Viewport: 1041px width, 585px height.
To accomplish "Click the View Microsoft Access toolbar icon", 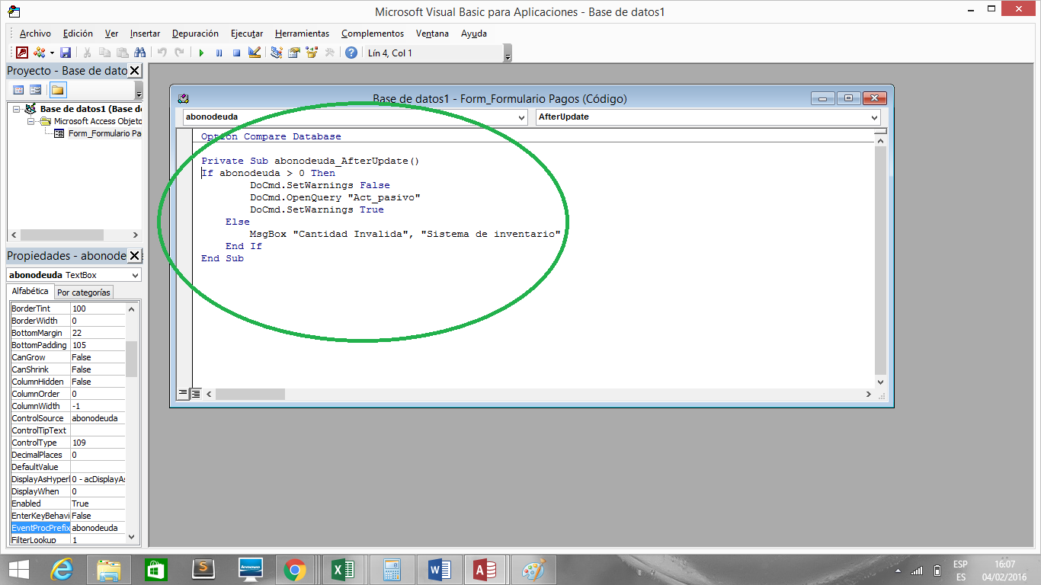I will tap(22, 53).
